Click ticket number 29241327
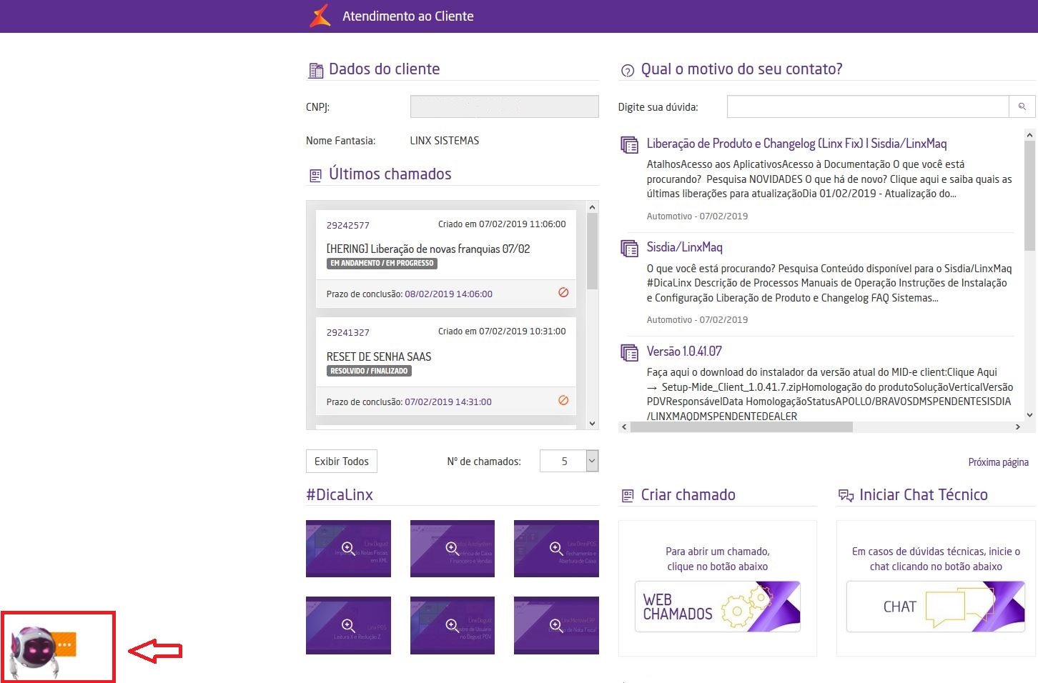 [x=348, y=332]
